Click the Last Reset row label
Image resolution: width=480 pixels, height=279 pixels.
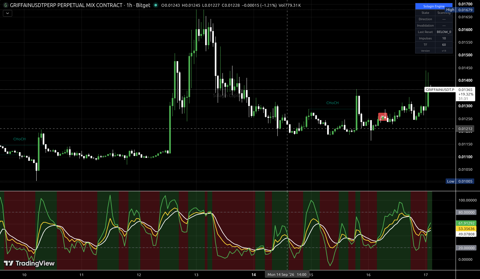425,32
